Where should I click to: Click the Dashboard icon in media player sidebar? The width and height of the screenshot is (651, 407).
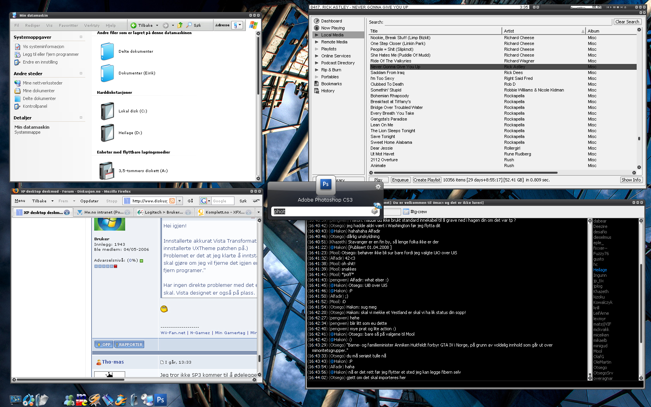(317, 21)
